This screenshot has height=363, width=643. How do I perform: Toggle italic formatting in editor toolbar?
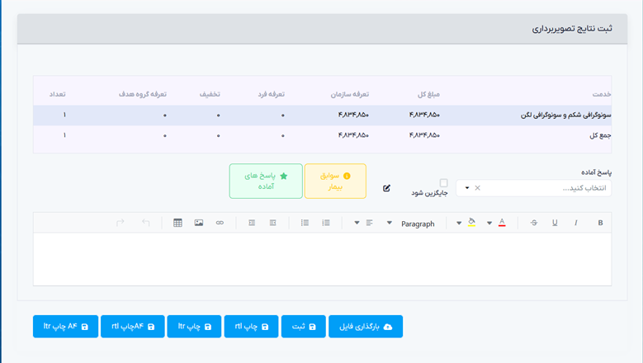[x=576, y=223]
